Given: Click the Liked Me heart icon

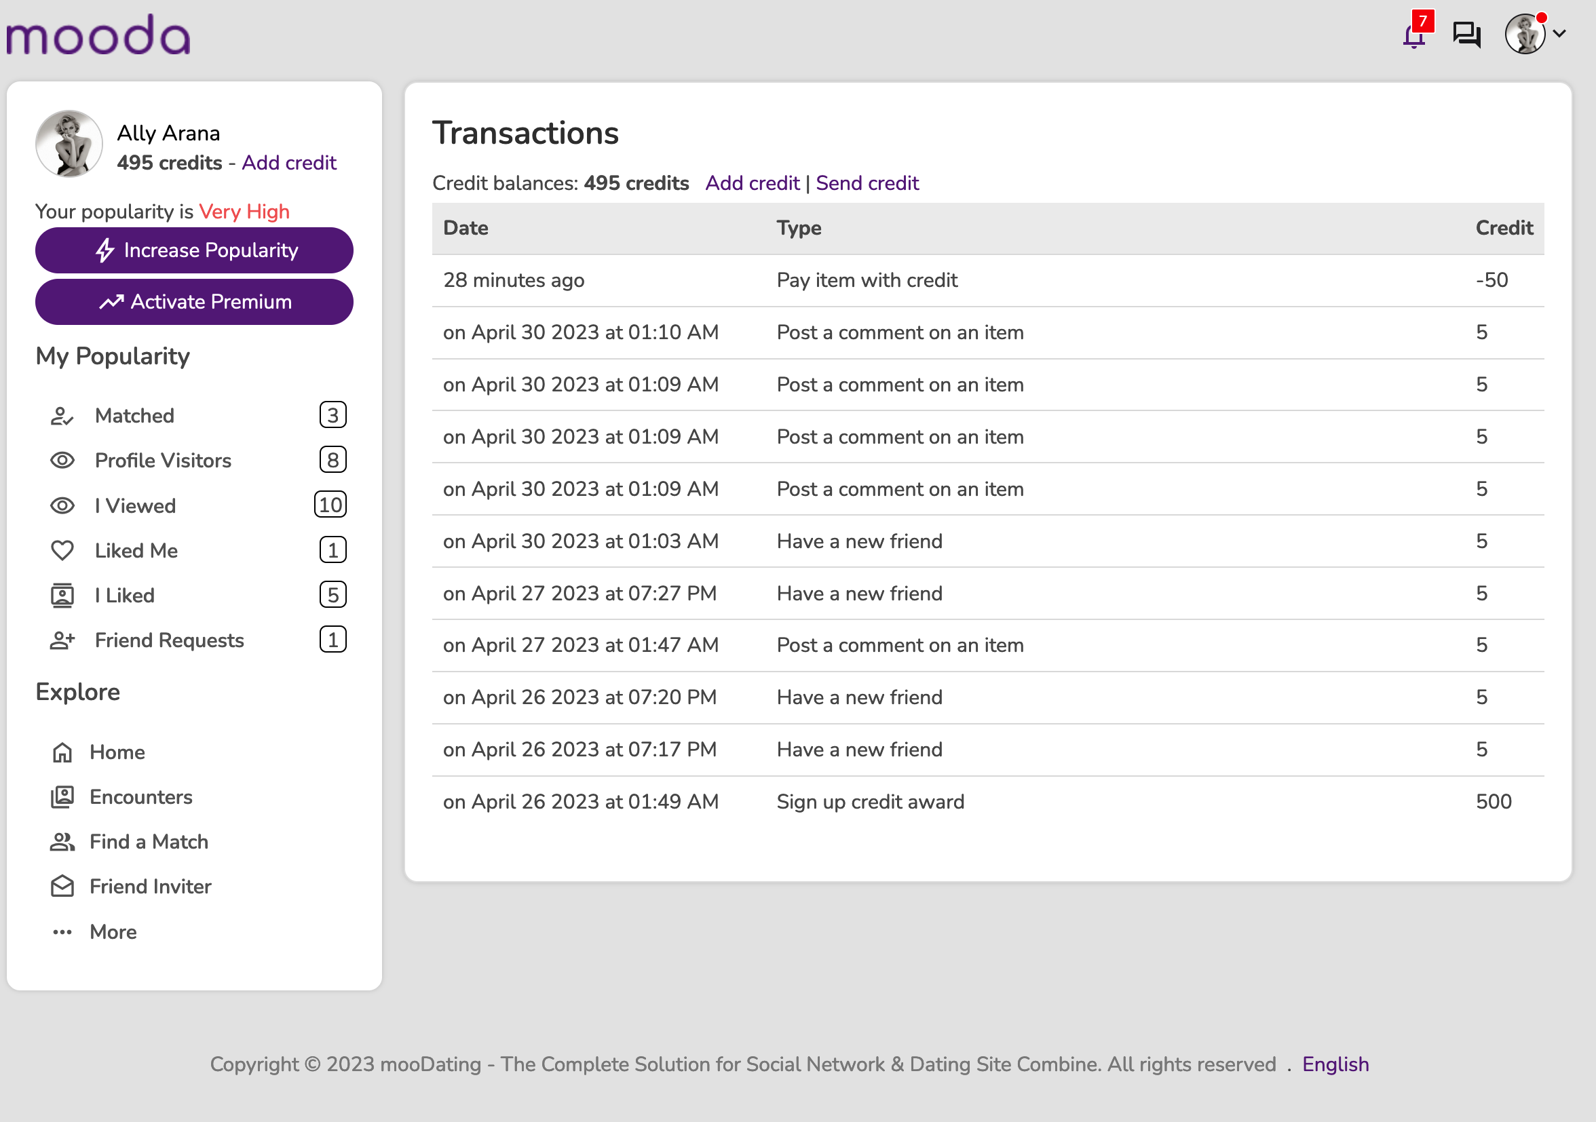Looking at the screenshot, I should [62, 550].
